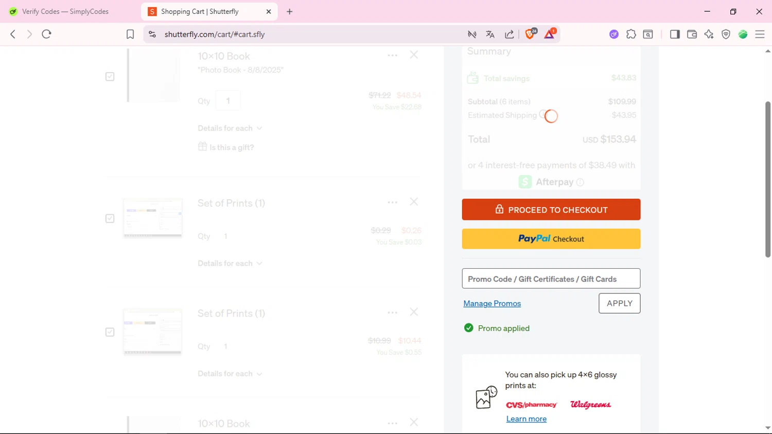772x434 pixels.
Task: Open more options for bottom 10×10 Book
Action: (x=393, y=423)
